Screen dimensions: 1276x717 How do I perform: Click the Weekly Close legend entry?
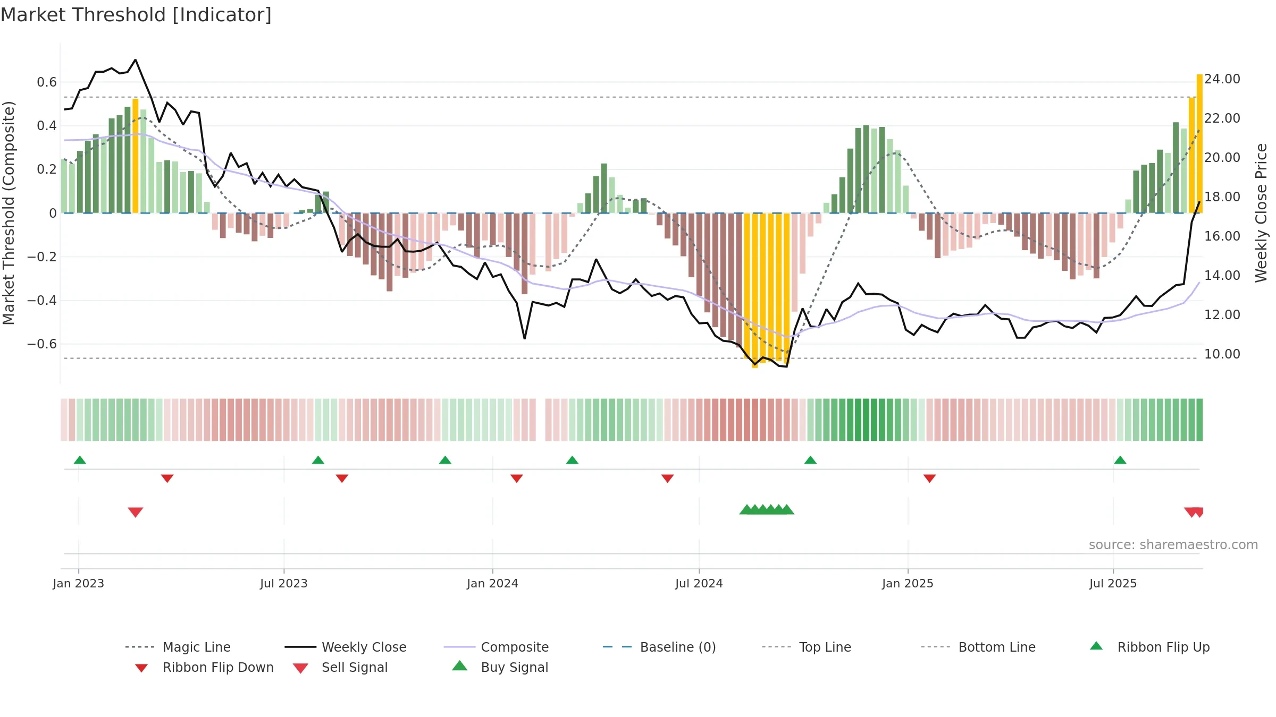click(x=346, y=647)
